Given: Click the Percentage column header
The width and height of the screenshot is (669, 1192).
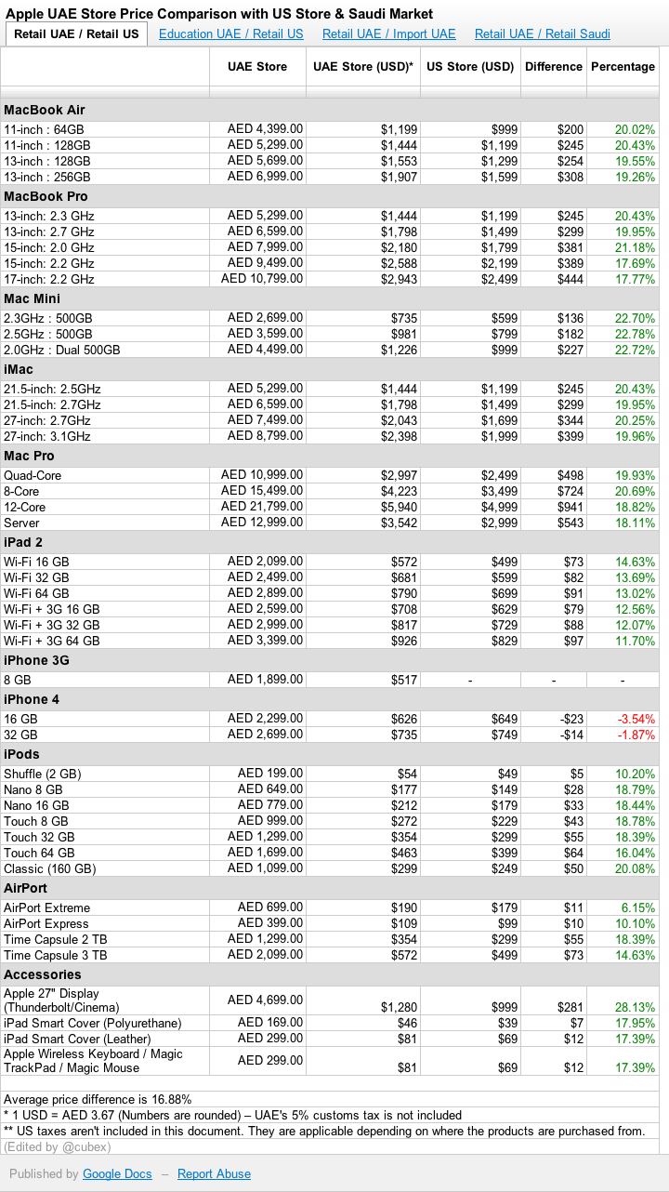Looking at the screenshot, I should [623, 67].
